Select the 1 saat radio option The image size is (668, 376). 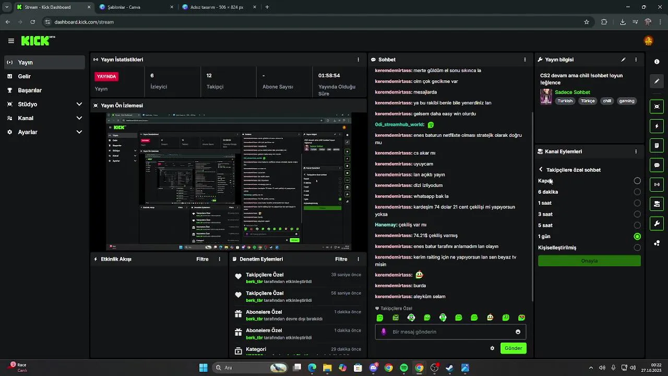point(637,203)
